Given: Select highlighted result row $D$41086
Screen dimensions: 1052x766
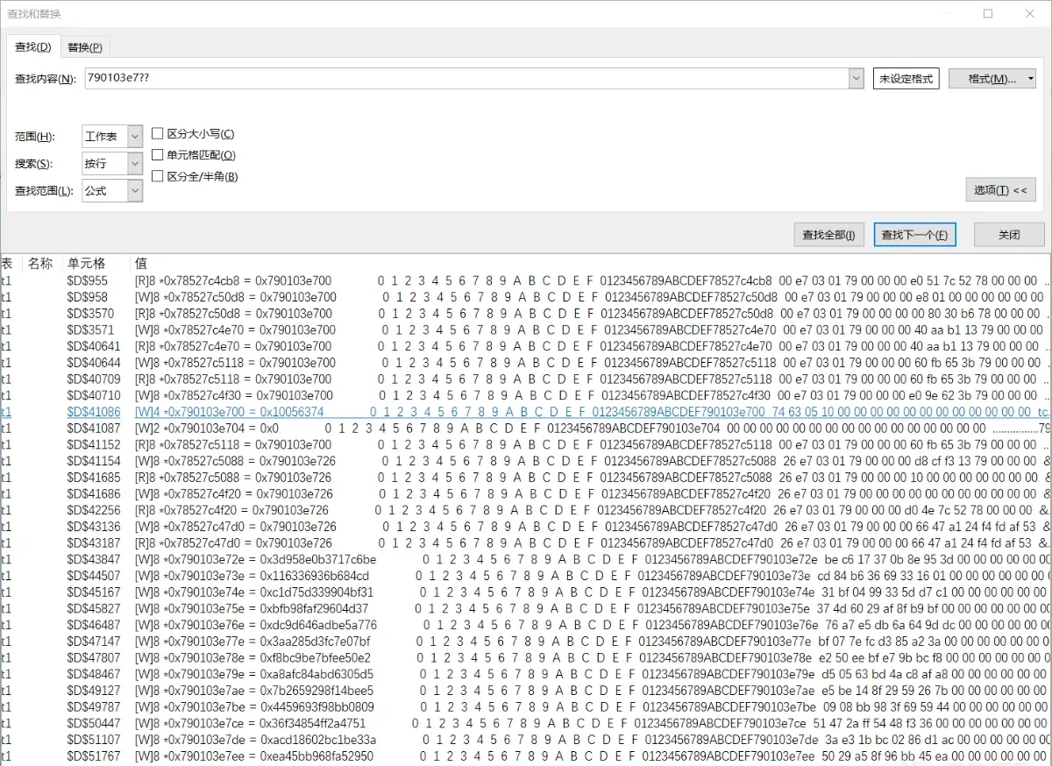Looking at the screenshot, I should point(525,412).
